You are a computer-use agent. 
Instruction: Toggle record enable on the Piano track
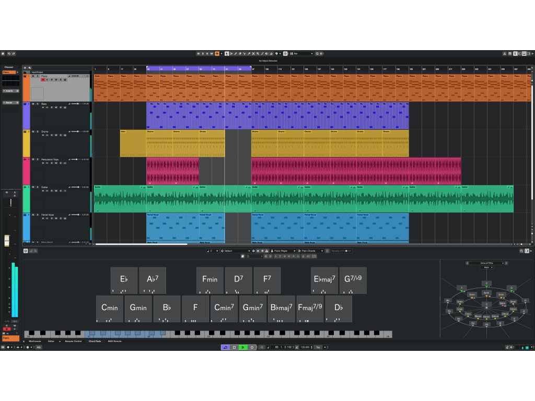pos(43,80)
